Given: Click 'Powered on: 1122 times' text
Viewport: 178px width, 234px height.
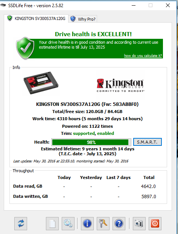Looking at the screenshot, I should click(88, 126).
